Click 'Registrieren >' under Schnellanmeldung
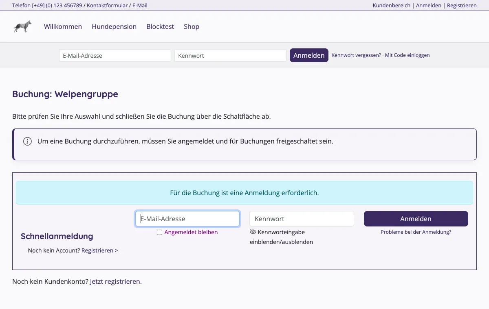 (x=100, y=250)
